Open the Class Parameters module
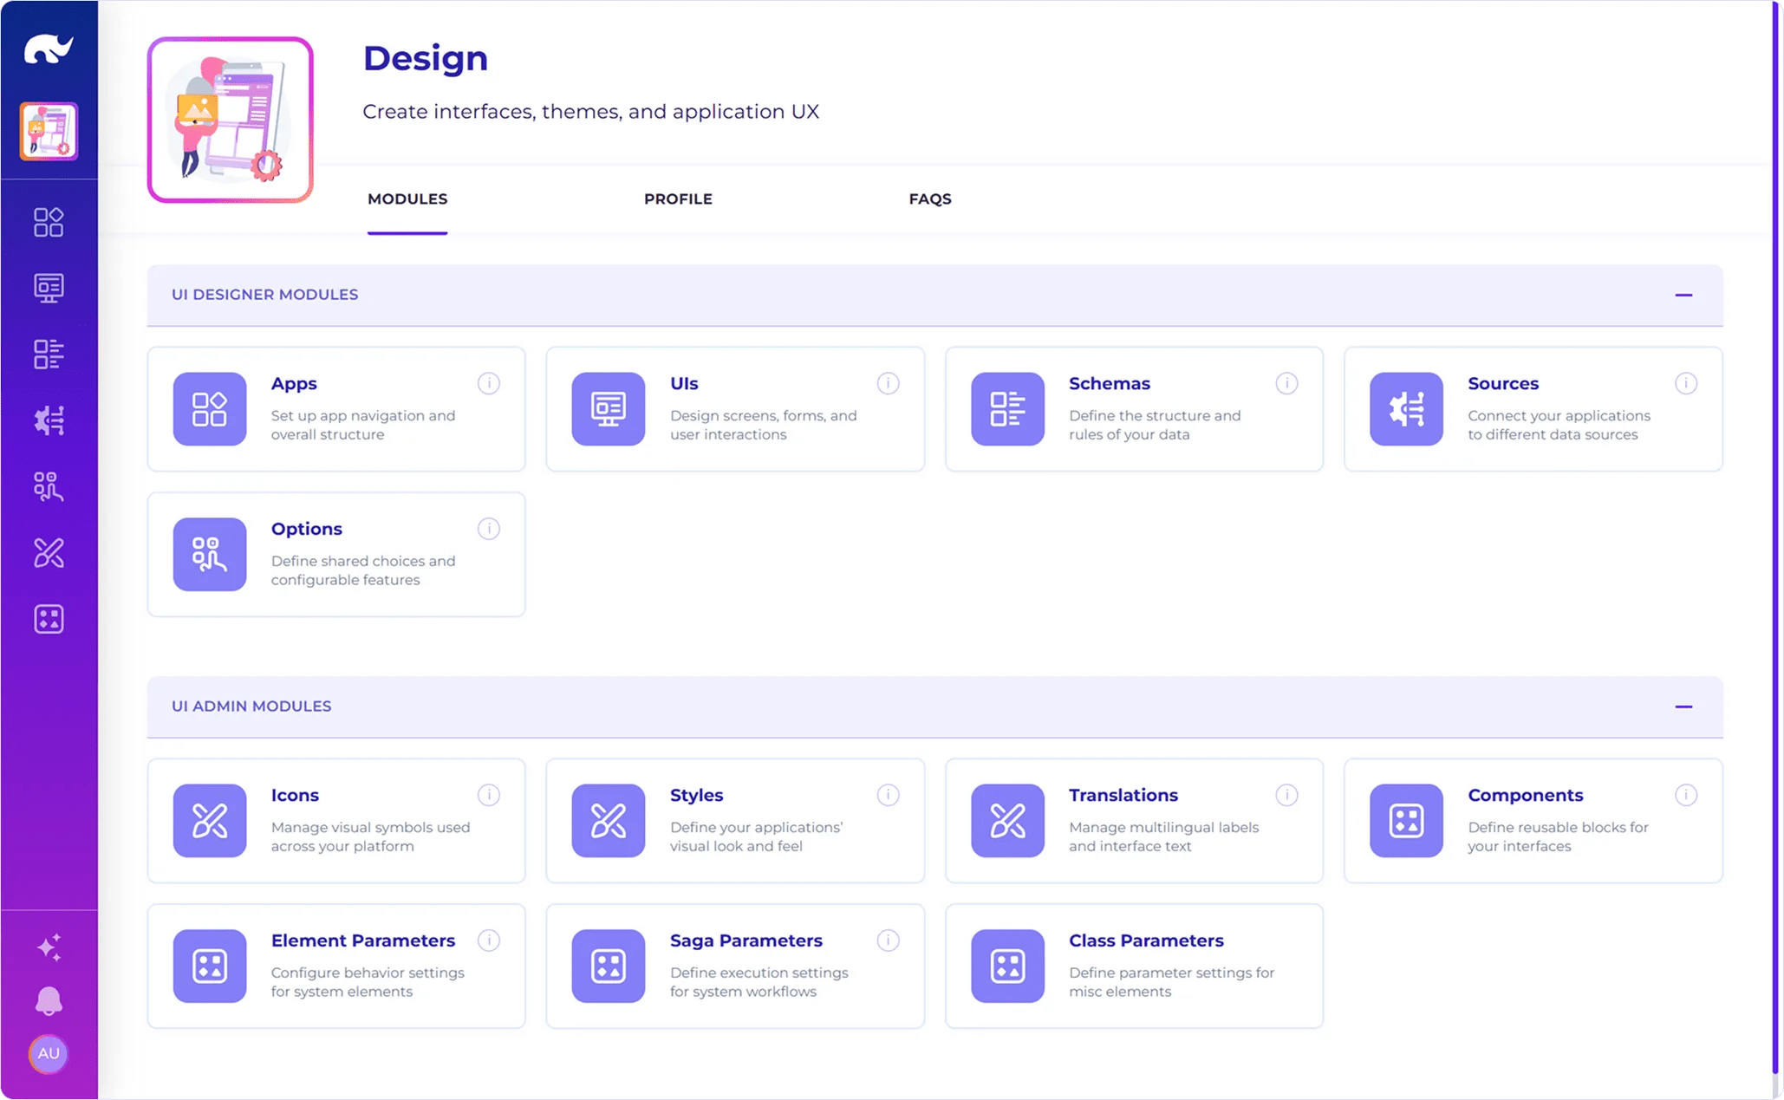This screenshot has height=1100, width=1784. pos(1134,966)
